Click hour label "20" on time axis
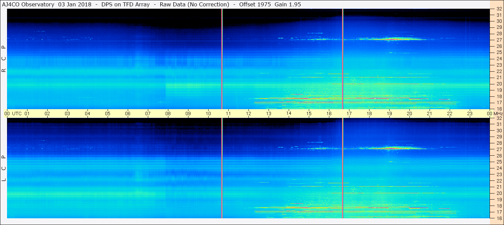504x225 pixels. pyautogui.click(x=409, y=114)
